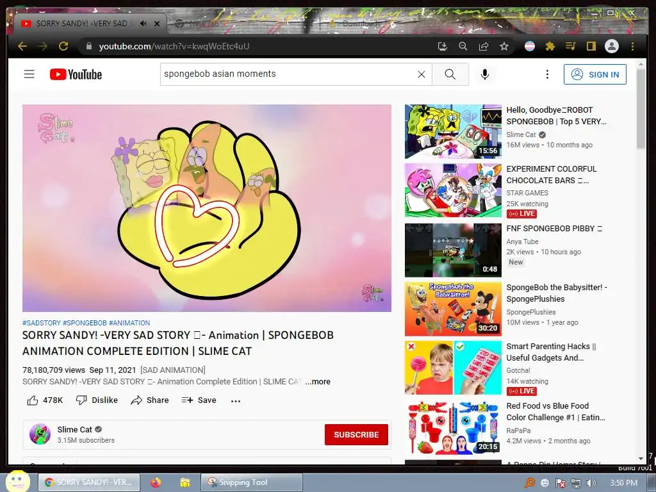Open the #SPONGEBOB hashtag link

[x=85, y=323]
